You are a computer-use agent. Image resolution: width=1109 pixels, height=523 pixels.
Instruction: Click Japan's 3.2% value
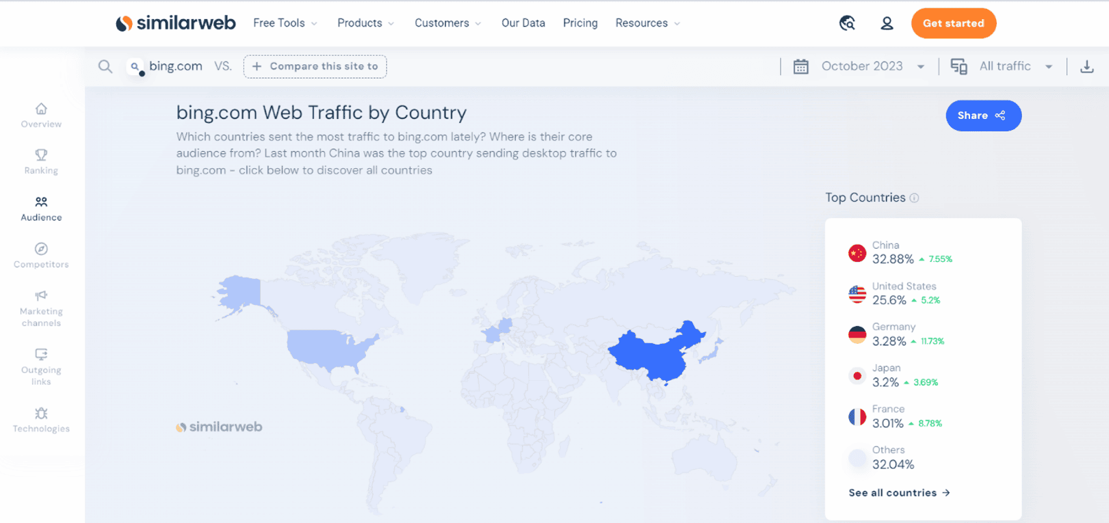coord(885,382)
